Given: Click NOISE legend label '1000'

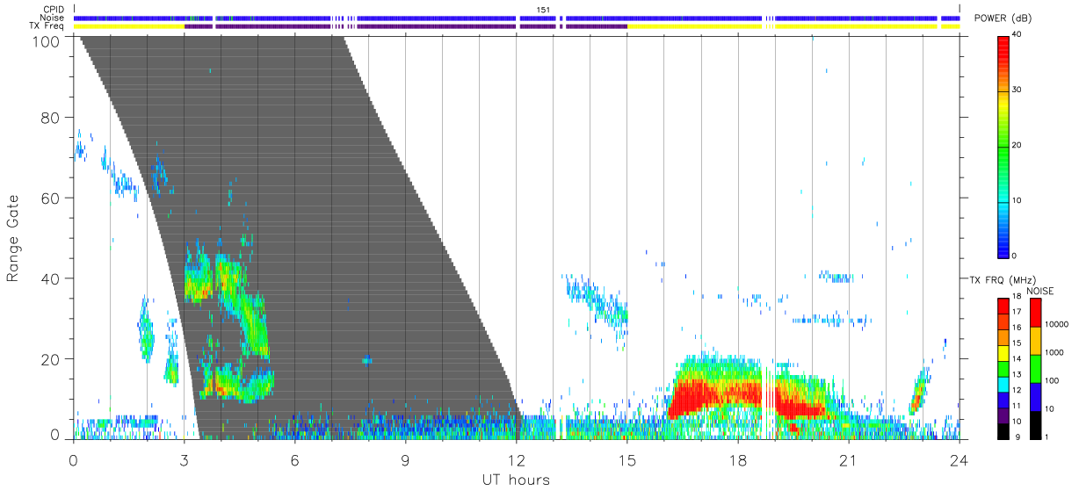Looking at the screenshot, I should point(1056,352).
